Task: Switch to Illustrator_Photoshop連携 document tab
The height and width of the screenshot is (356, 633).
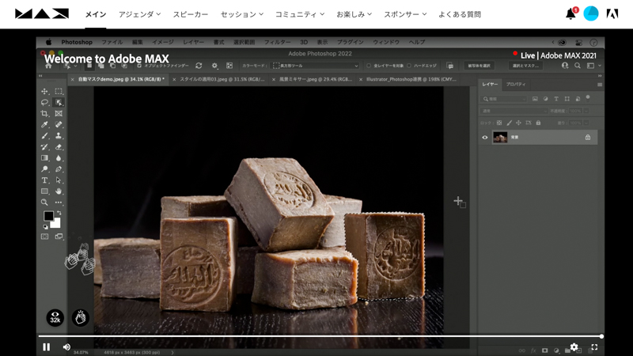Action: [x=411, y=80]
